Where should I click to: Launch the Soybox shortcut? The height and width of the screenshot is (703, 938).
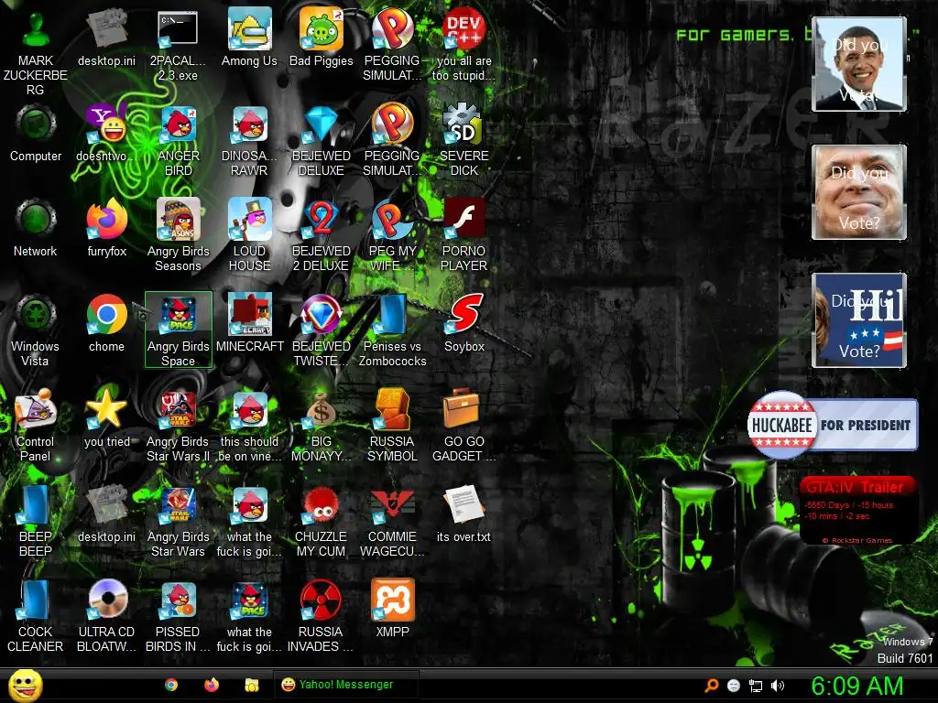tap(464, 323)
